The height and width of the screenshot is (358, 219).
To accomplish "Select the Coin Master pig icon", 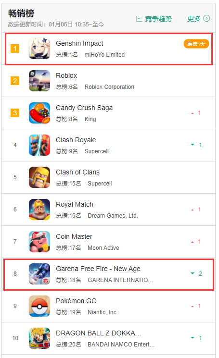I will click(39, 242).
